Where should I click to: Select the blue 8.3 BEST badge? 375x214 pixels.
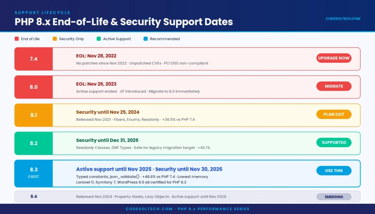click(34, 173)
